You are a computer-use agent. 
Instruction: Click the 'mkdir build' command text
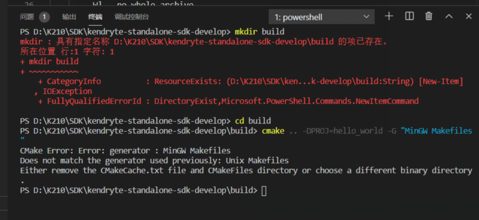(x=259, y=32)
